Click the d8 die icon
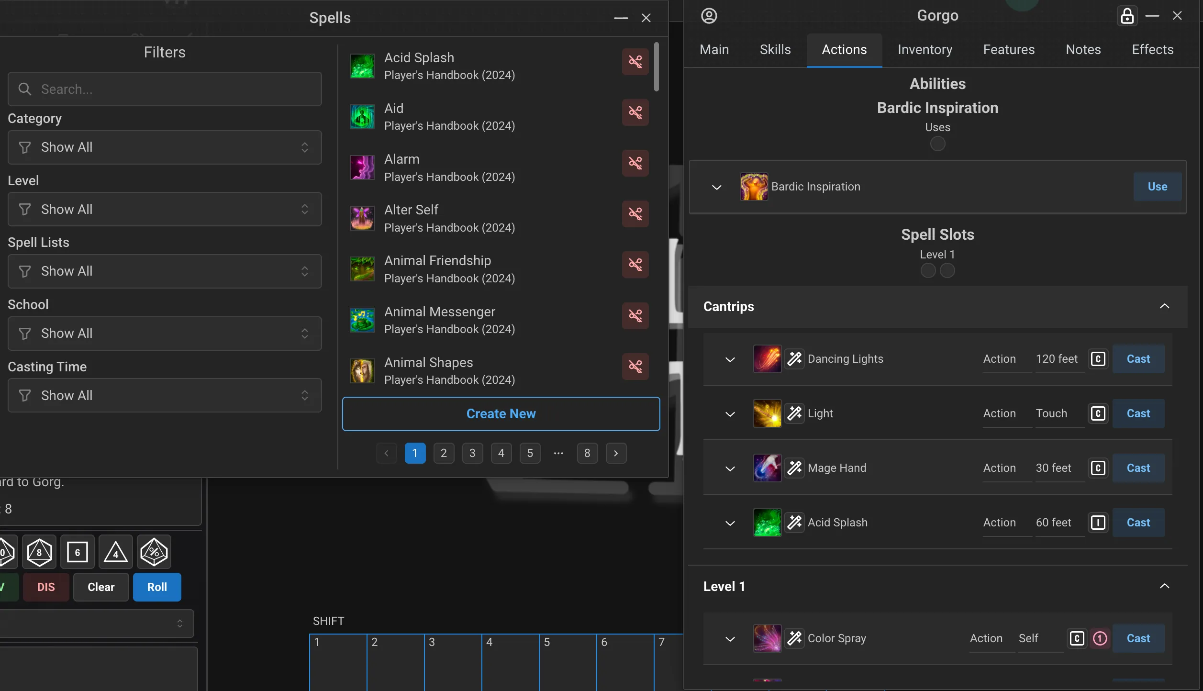 [39, 552]
